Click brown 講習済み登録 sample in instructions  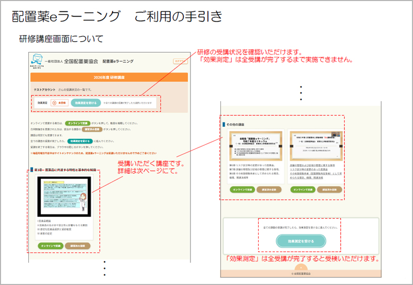93,129
